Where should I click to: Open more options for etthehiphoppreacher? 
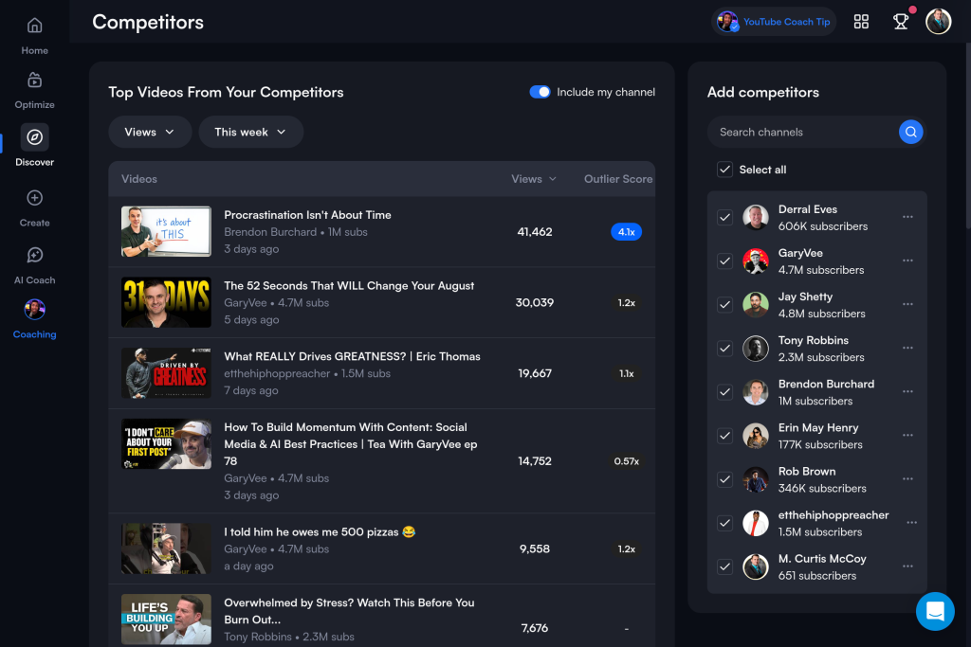911,523
